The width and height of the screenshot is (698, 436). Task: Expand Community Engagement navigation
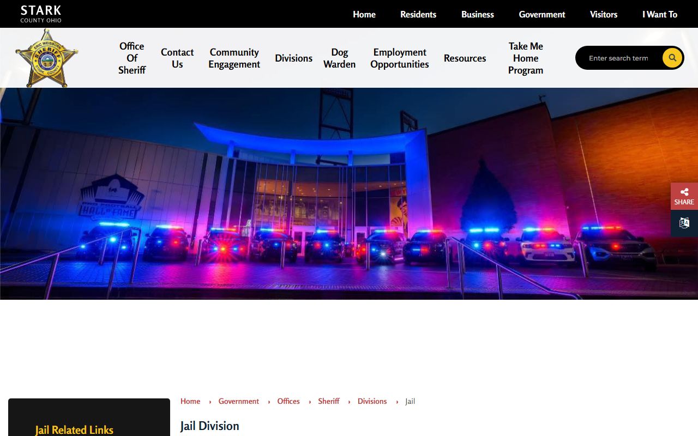tap(234, 58)
